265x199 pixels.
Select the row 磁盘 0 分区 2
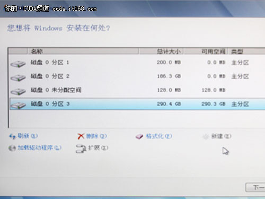click(x=137, y=76)
